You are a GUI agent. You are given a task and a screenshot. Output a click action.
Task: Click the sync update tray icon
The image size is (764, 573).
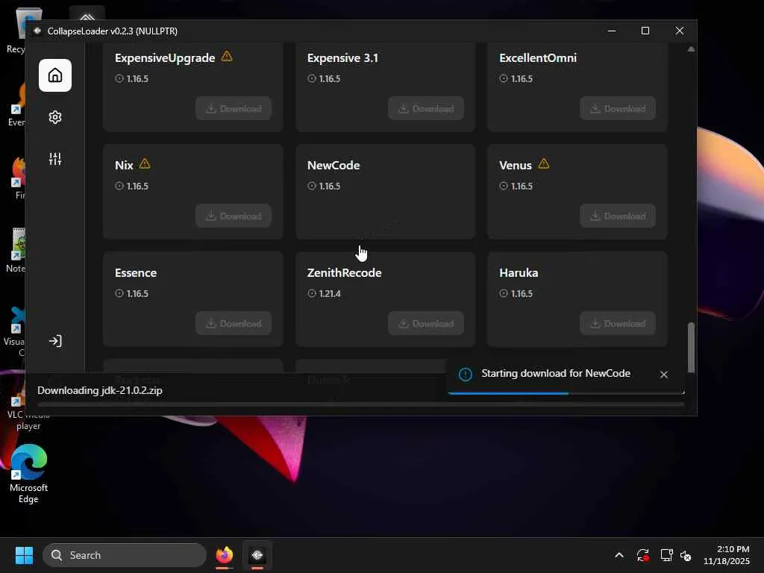point(642,555)
